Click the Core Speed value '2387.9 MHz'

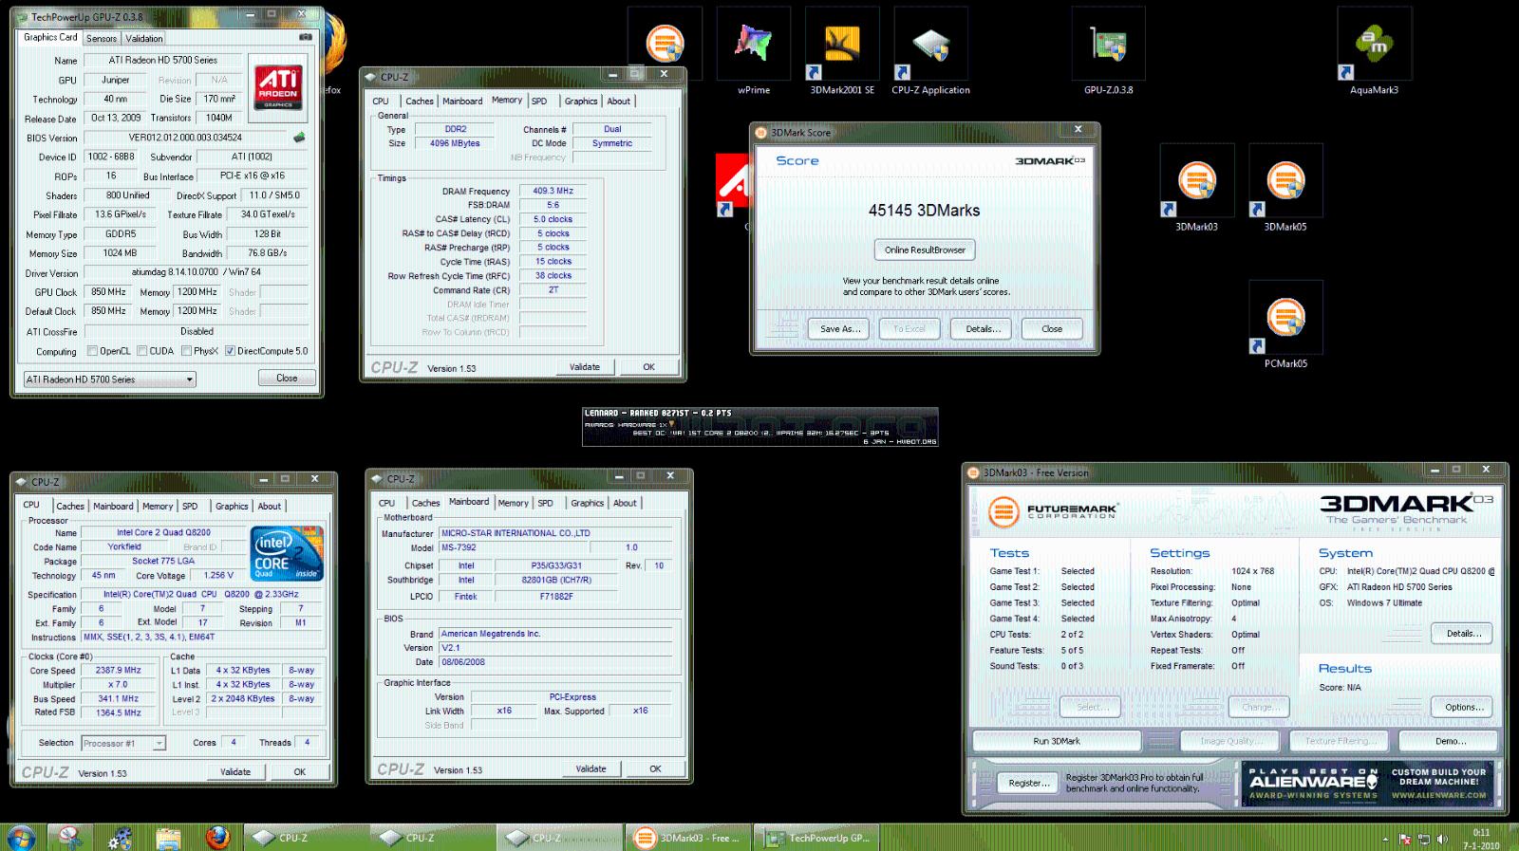coord(118,670)
